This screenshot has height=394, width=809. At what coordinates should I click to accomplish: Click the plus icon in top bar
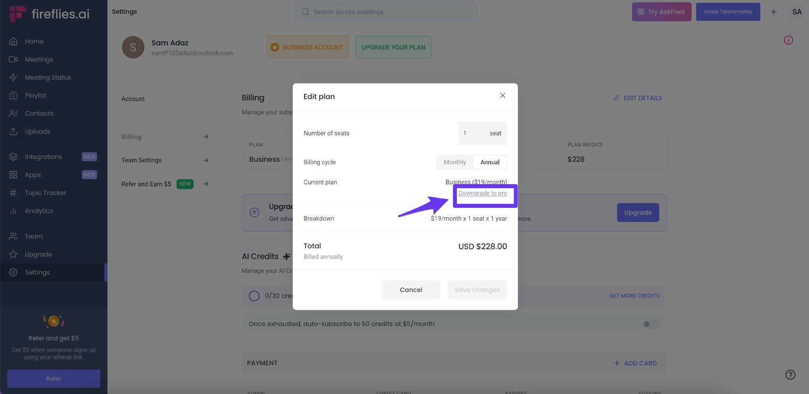coord(774,12)
